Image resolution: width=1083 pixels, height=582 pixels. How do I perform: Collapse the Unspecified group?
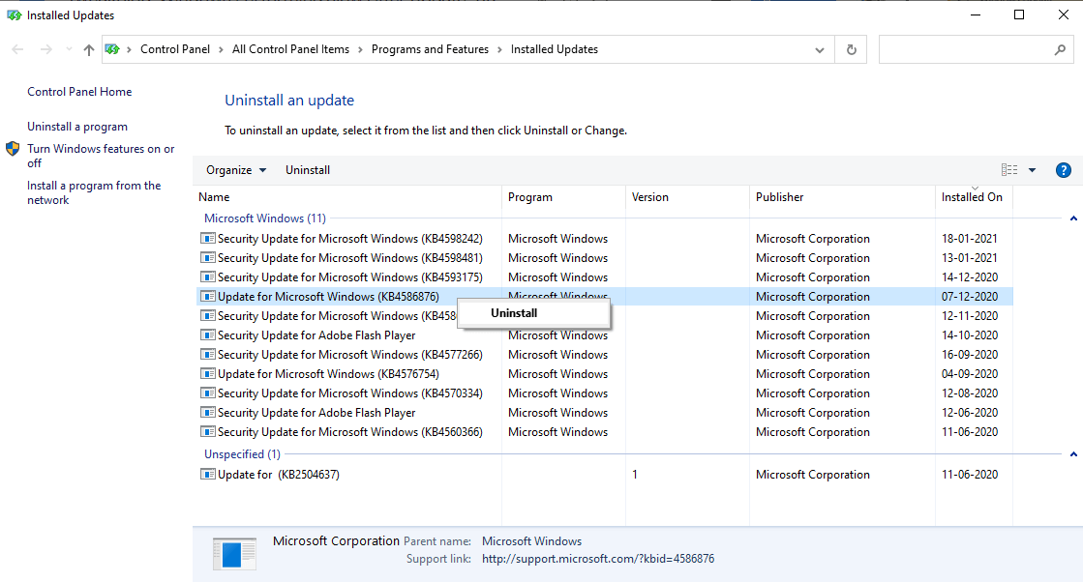click(x=1072, y=454)
